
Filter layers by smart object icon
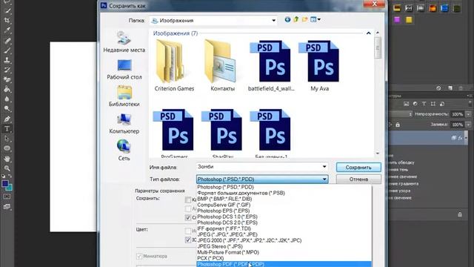pyautogui.click(x=441, y=104)
